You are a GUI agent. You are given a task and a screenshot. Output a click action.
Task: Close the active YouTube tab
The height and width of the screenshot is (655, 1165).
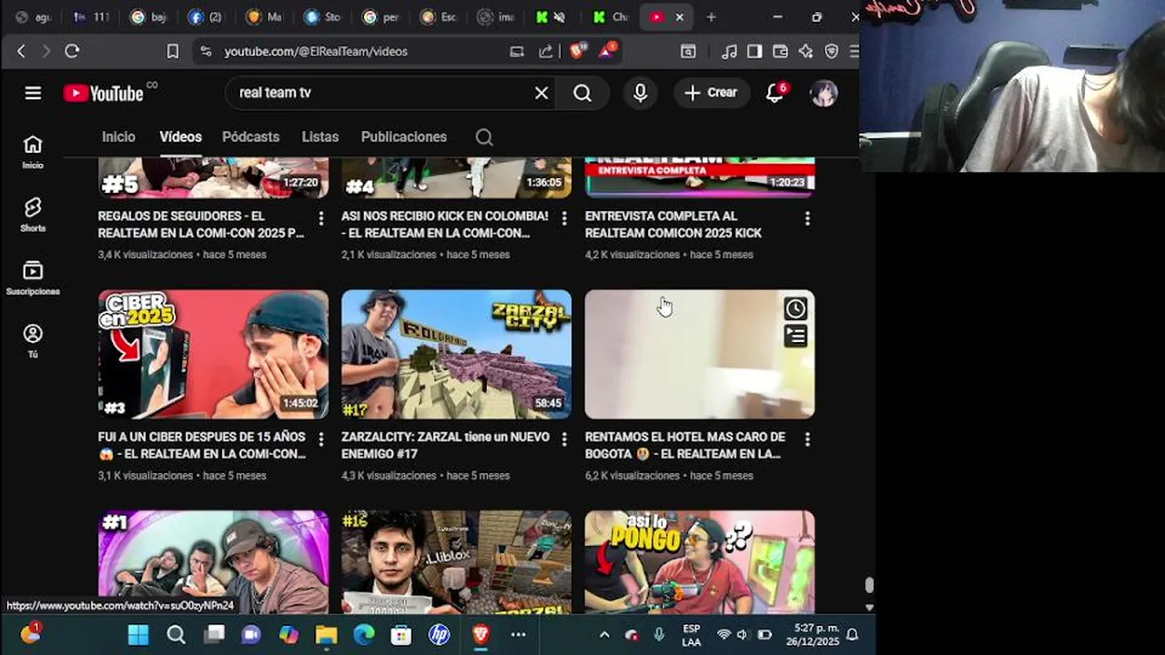point(679,16)
